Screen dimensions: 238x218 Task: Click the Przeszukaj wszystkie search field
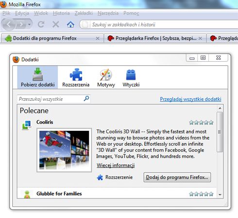click(x=53, y=99)
